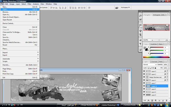This screenshot has height=107, width=171.
Task: Open the Layer Comps dock icon
Action: pos(140,50)
